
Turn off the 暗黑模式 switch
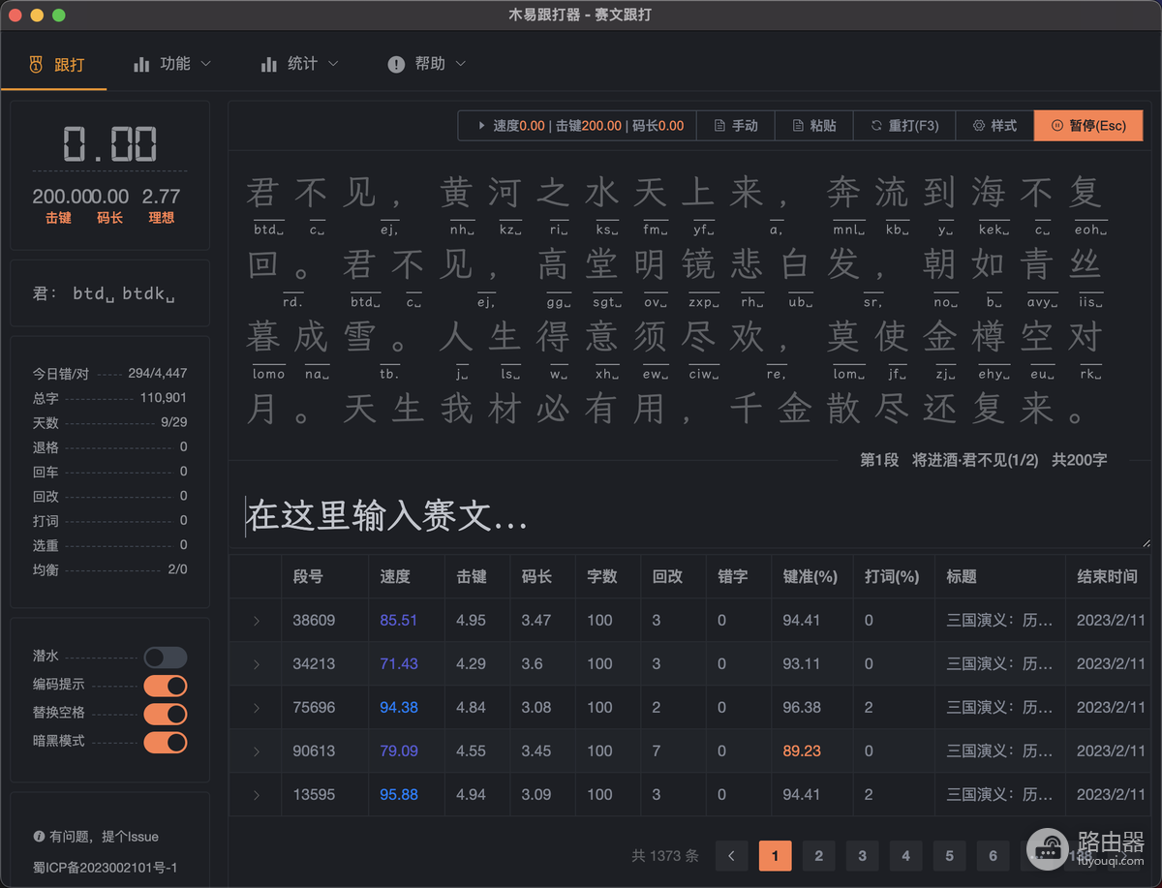click(x=166, y=742)
